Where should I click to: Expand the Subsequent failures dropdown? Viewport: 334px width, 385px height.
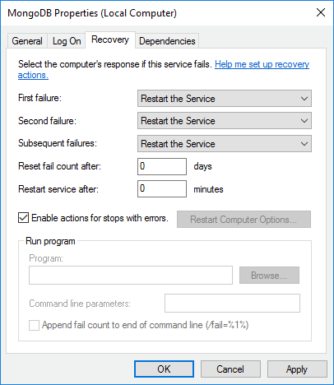point(225,144)
